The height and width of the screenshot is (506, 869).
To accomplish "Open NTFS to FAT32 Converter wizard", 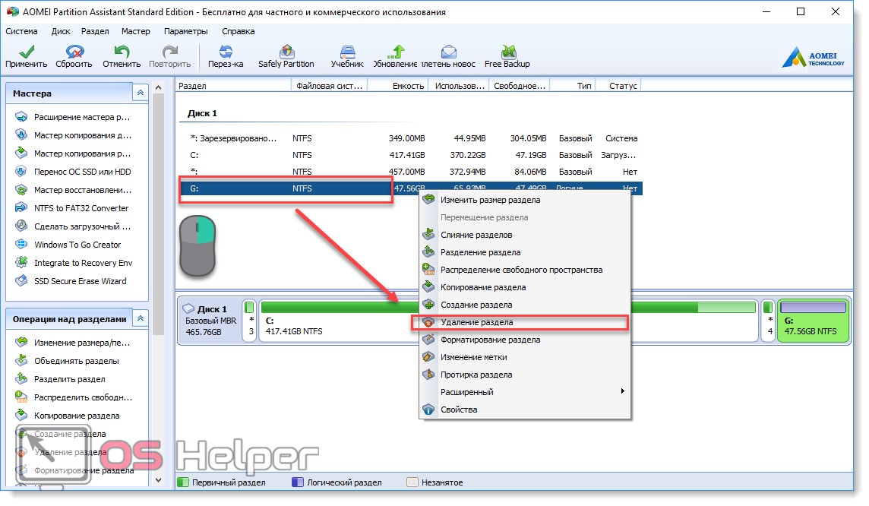I will (x=81, y=208).
